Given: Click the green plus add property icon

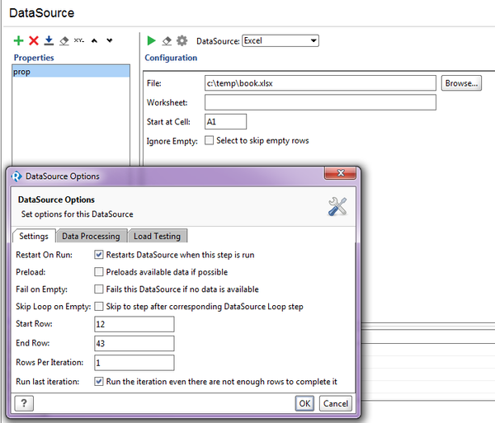Looking at the screenshot, I should coord(19,40).
